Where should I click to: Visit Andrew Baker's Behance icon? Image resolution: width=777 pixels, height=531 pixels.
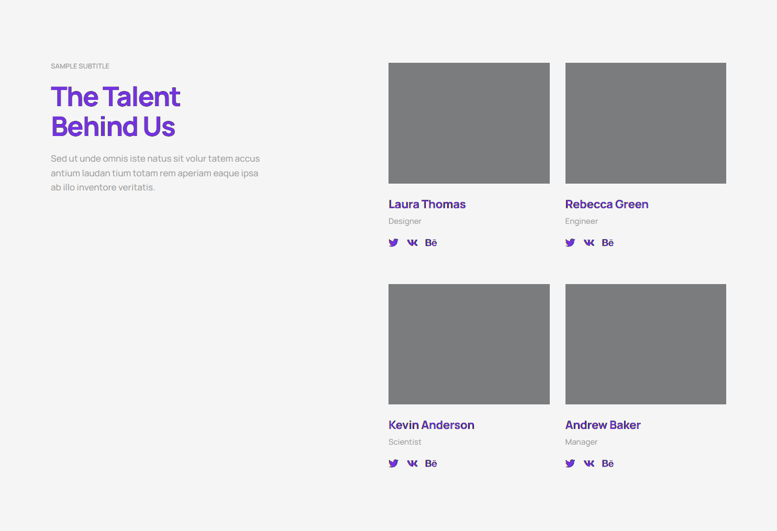[607, 464]
